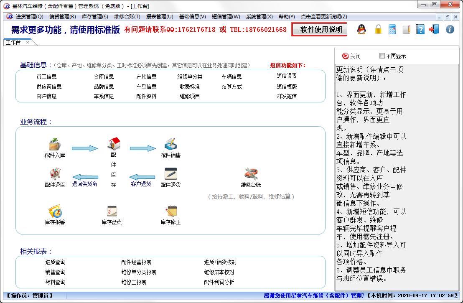Open 维修成本核对 link
Screen dimensions: 463x303
coord(219,272)
